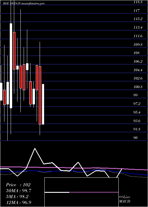The image size is (148, 207).
Task: Select the 5MA : 98.2 value
Action: click(x=17, y=196)
